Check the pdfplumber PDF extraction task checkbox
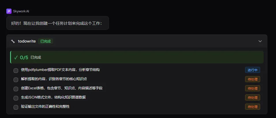The image size is (276, 118). [x=16, y=71]
